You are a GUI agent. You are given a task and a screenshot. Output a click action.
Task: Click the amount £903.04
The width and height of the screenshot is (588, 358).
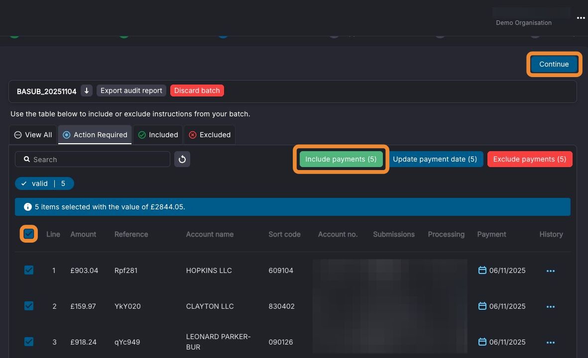84,270
